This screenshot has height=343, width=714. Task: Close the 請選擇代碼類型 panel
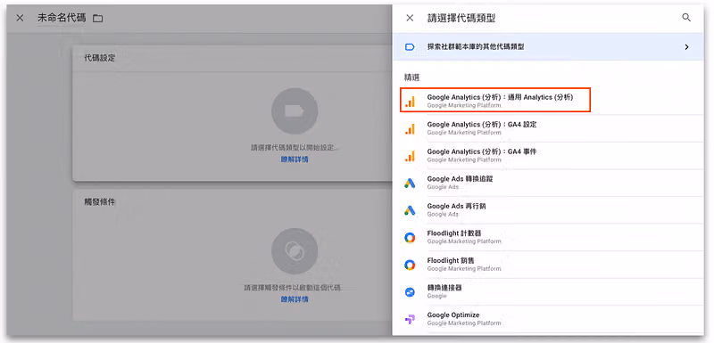[x=410, y=18]
